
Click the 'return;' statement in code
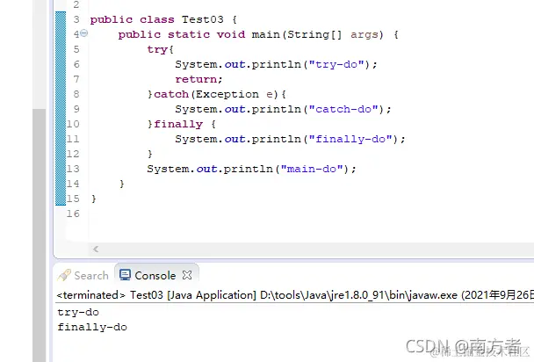click(x=198, y=79)
